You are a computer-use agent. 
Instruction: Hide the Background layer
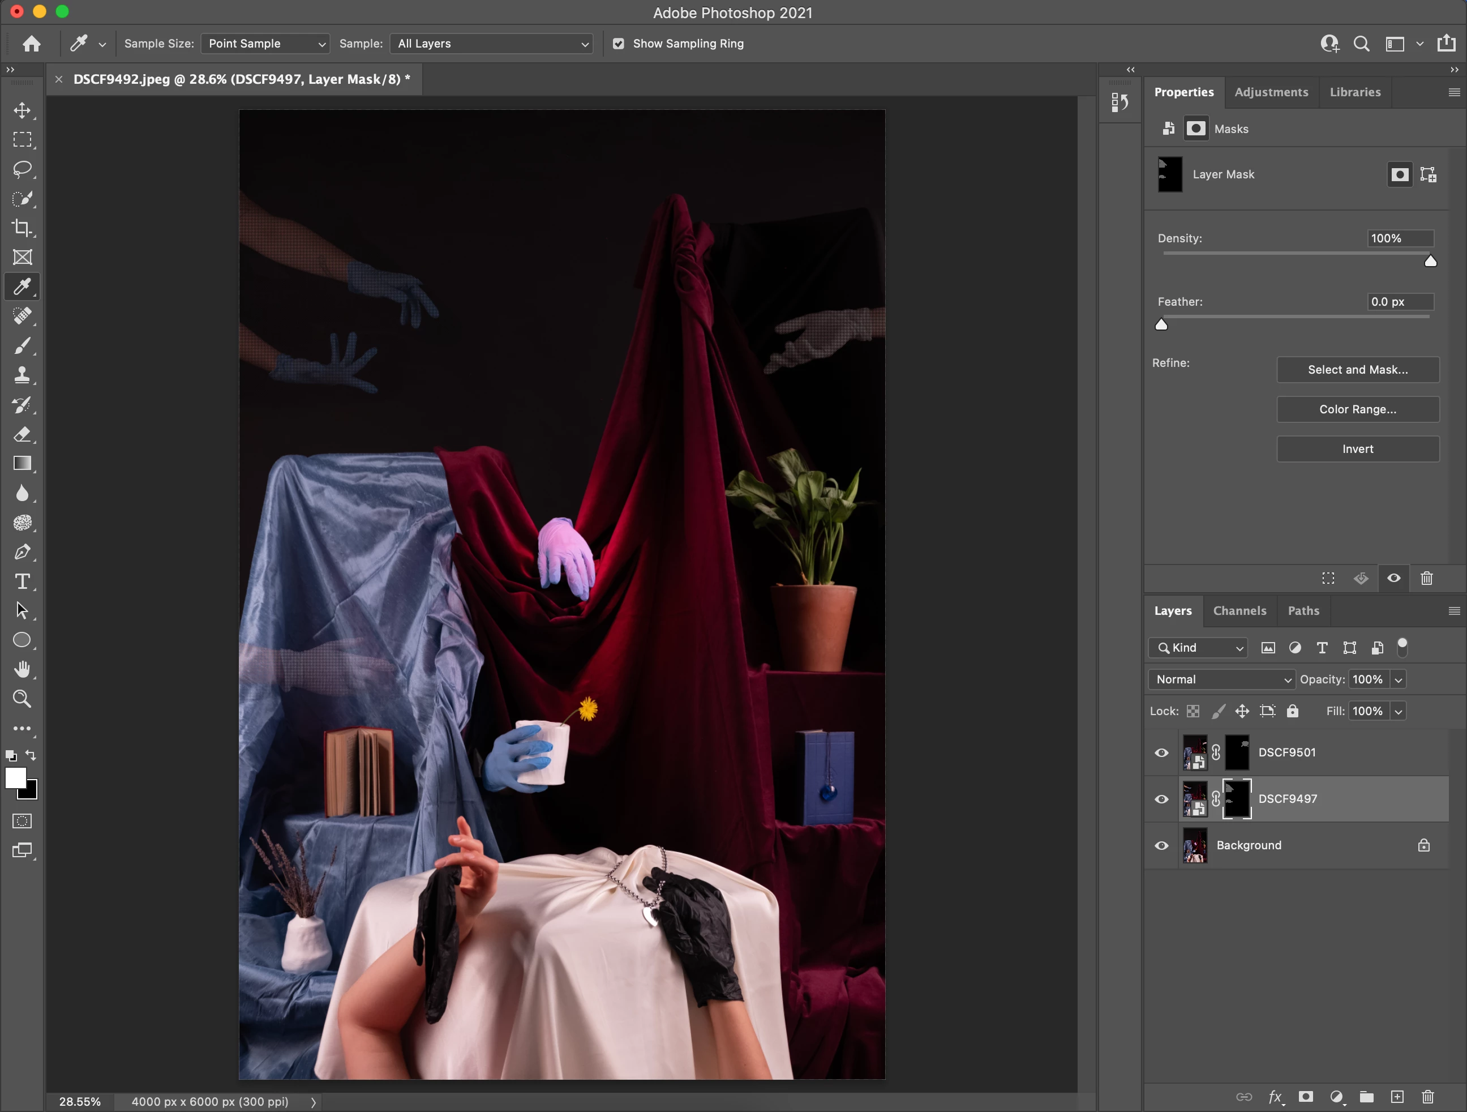point(1161,846)
